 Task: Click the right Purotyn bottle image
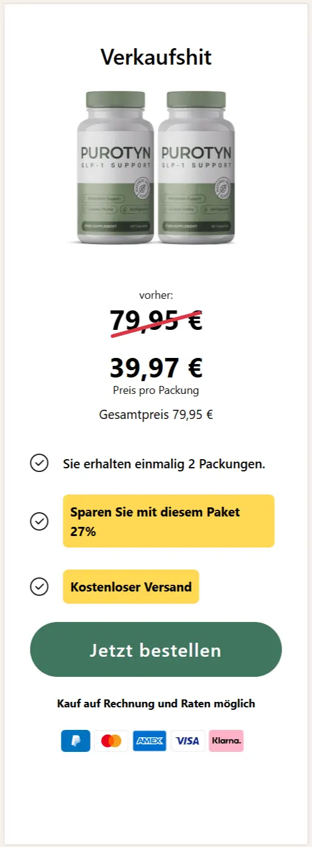coord(196,168)
